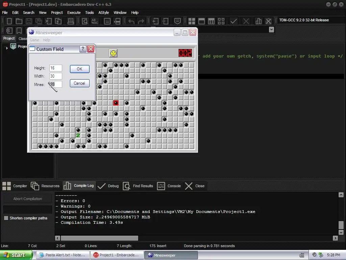Open the function list dropdown arrow
The height and width of the screenshot is (260, 346).
pos(272,29)
